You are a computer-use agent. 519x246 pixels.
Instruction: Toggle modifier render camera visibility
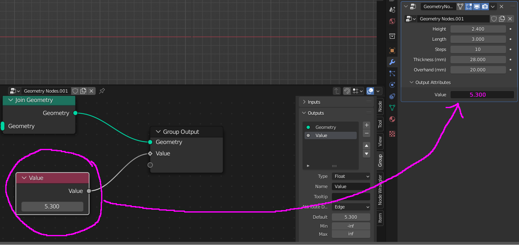[485, 7]
